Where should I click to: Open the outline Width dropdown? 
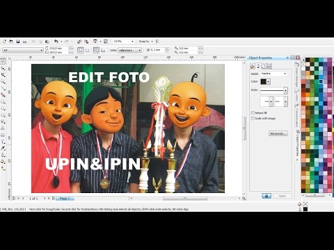click(285, 74)
